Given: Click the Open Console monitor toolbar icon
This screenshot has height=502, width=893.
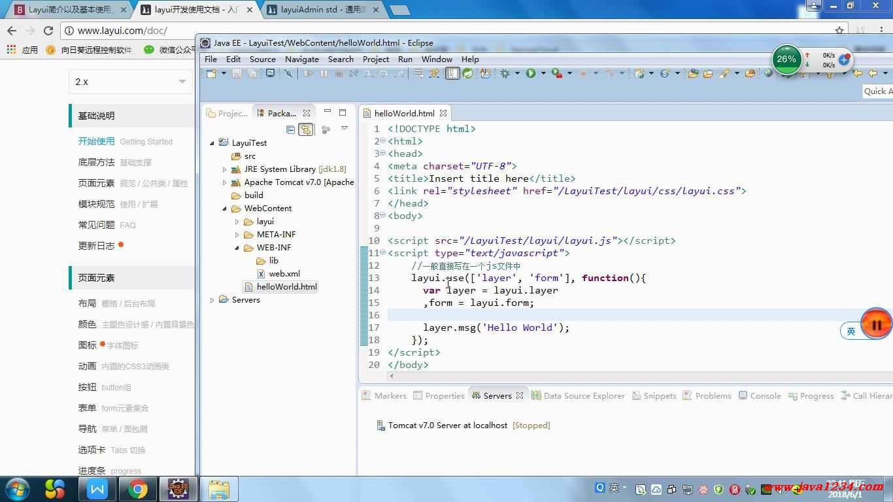Looking at the screenshot, I should 270,73.
